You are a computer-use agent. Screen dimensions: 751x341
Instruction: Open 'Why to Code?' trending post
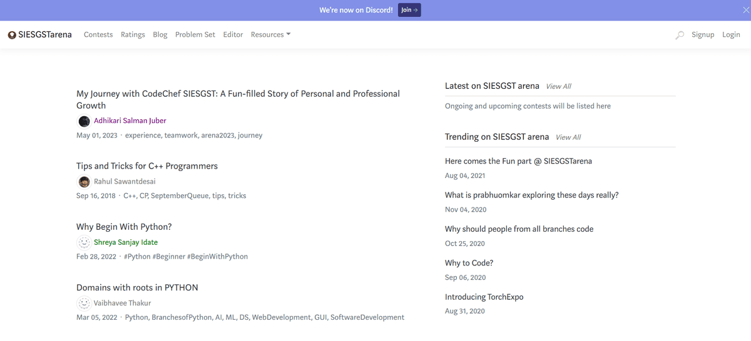469,263
